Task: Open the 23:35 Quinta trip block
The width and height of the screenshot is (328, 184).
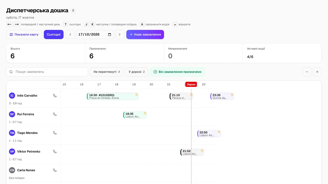Action: pos(222,96)
